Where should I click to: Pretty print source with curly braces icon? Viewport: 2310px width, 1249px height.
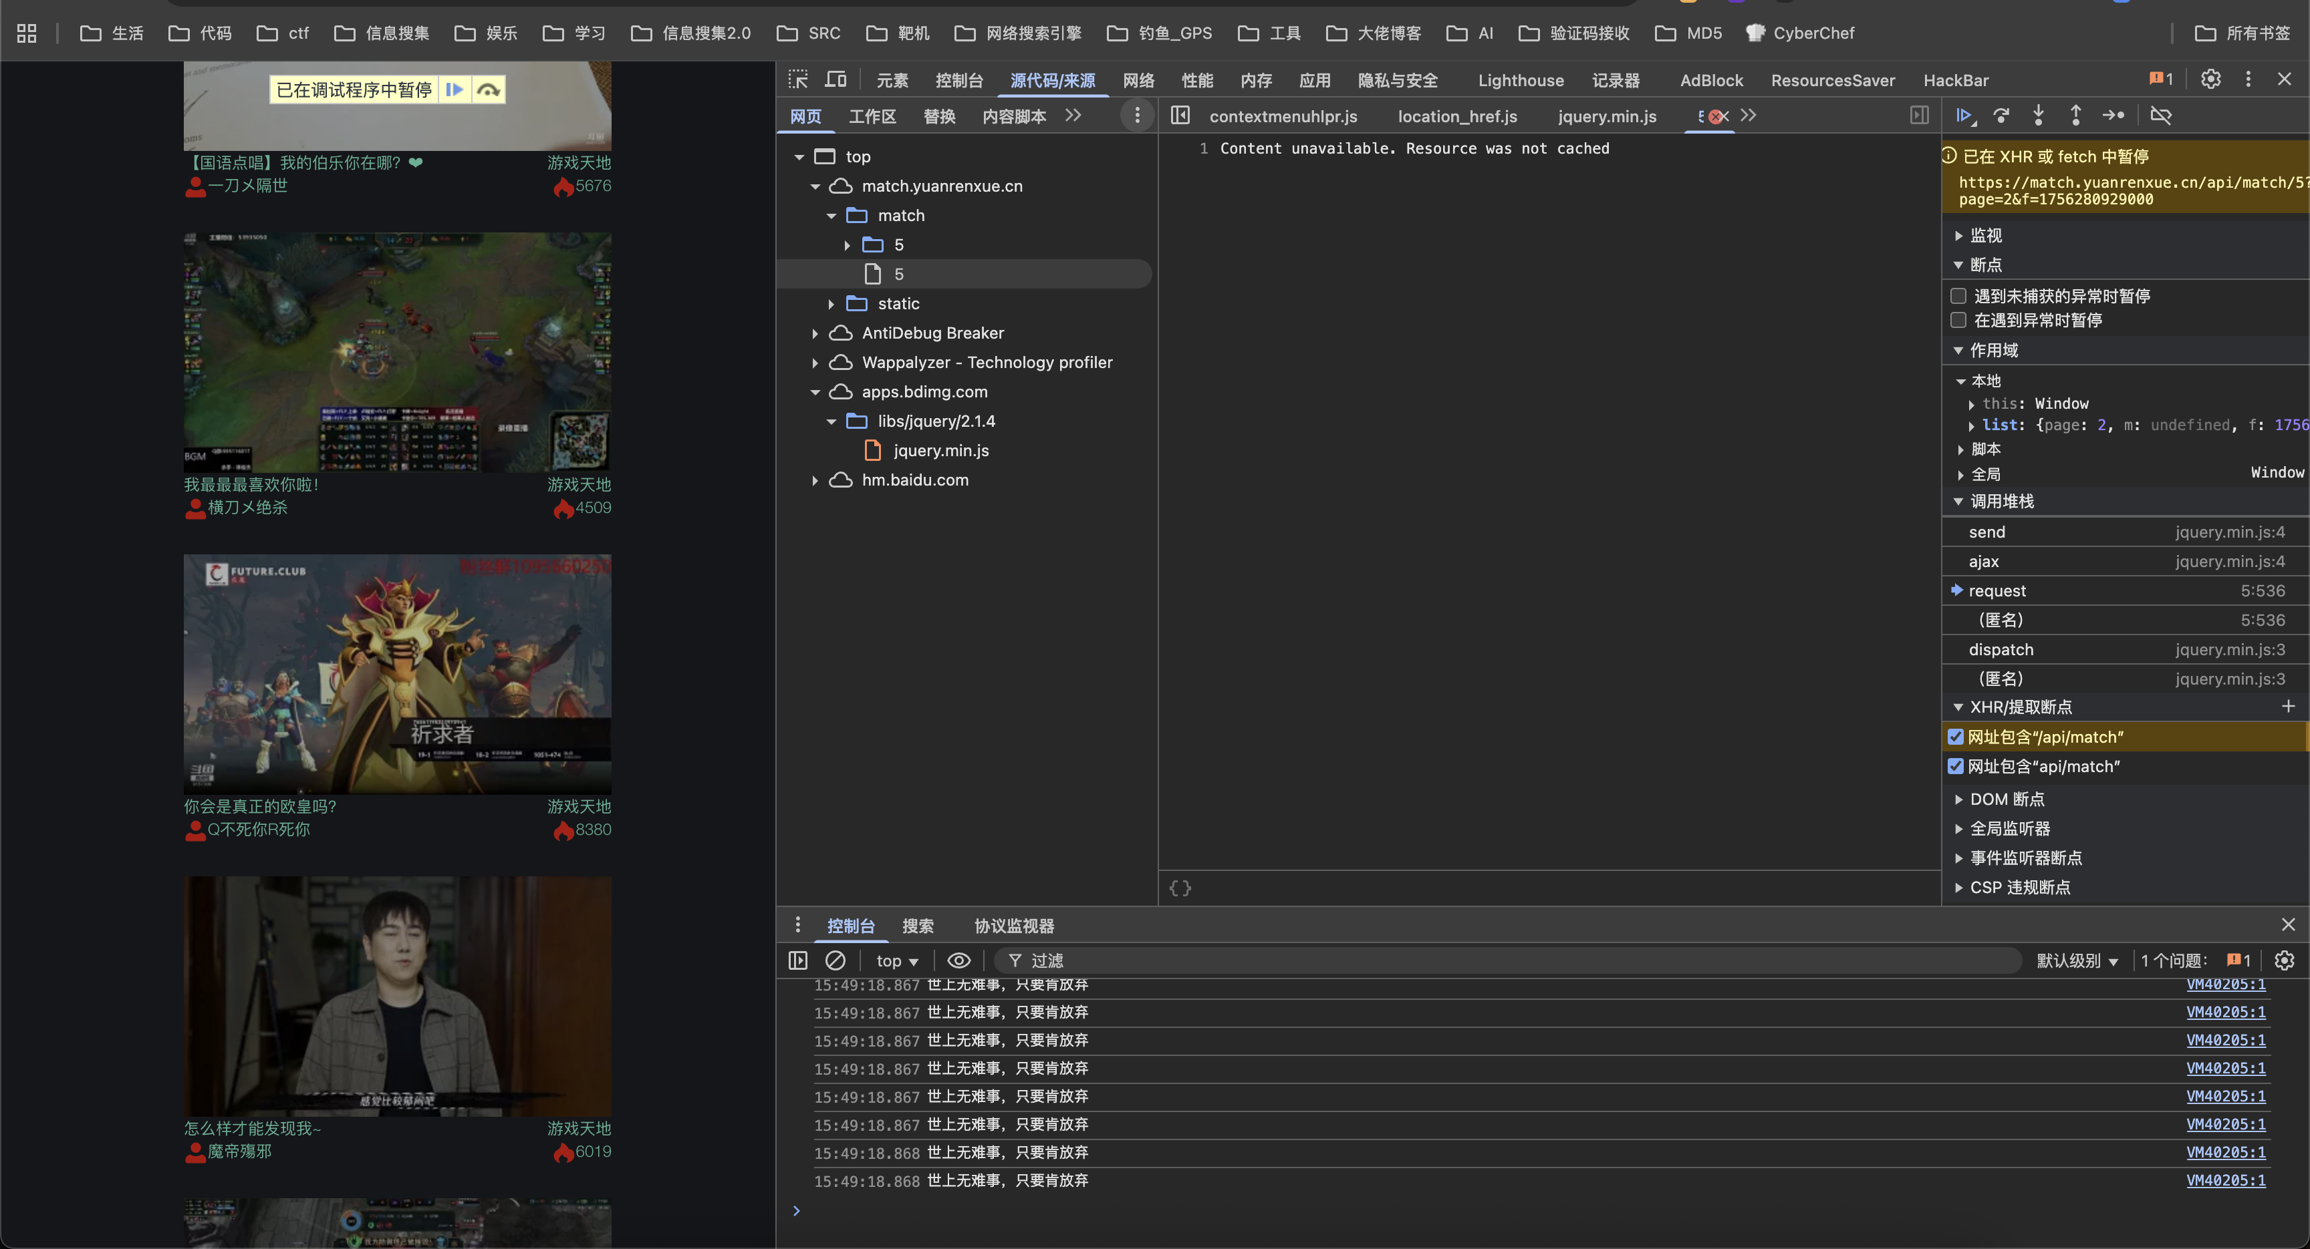pyautogui.click(x=1180, y=888)
